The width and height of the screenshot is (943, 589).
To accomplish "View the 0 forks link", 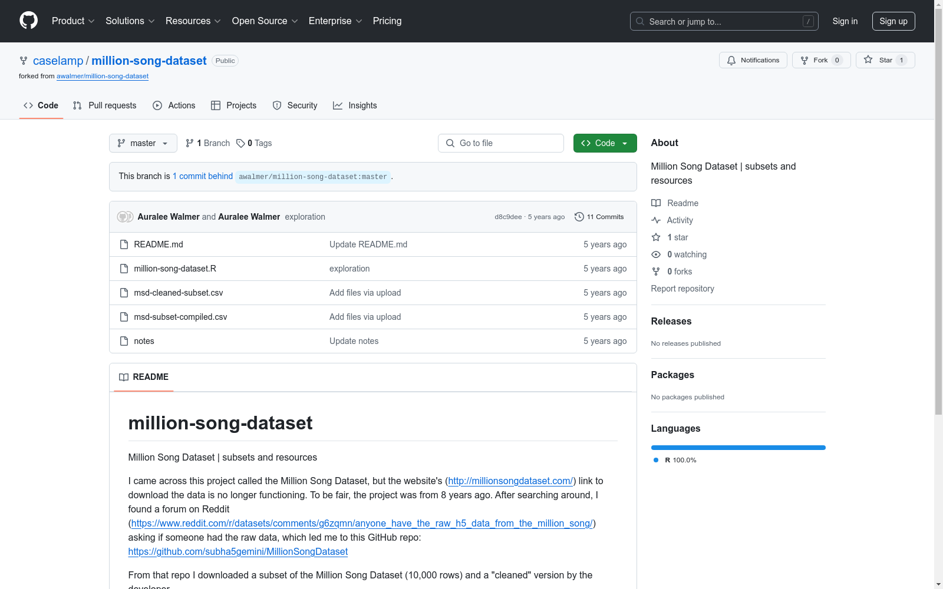I will [672, 272].
